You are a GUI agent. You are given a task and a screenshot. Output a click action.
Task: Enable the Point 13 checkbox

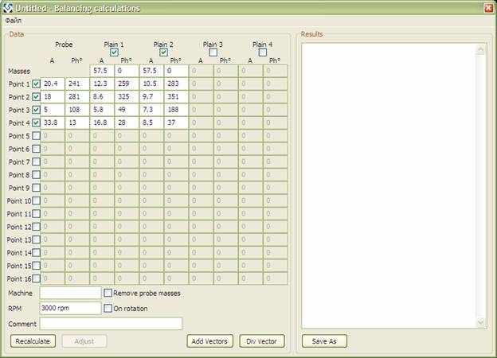click(36, 239)
